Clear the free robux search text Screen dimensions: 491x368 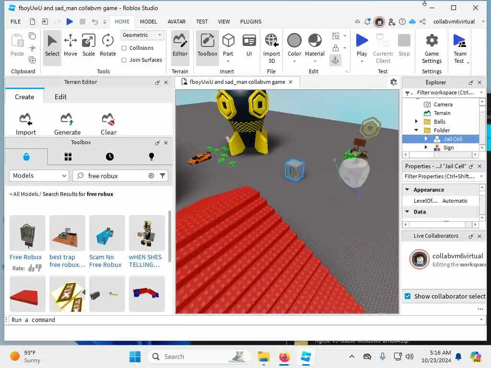coord(151,176)
